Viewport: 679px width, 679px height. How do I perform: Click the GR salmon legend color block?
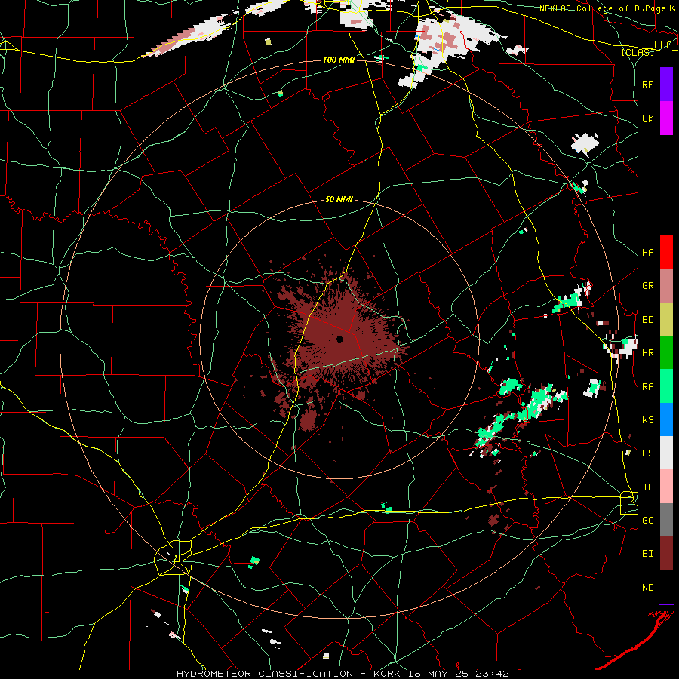[x=666, y=285]
